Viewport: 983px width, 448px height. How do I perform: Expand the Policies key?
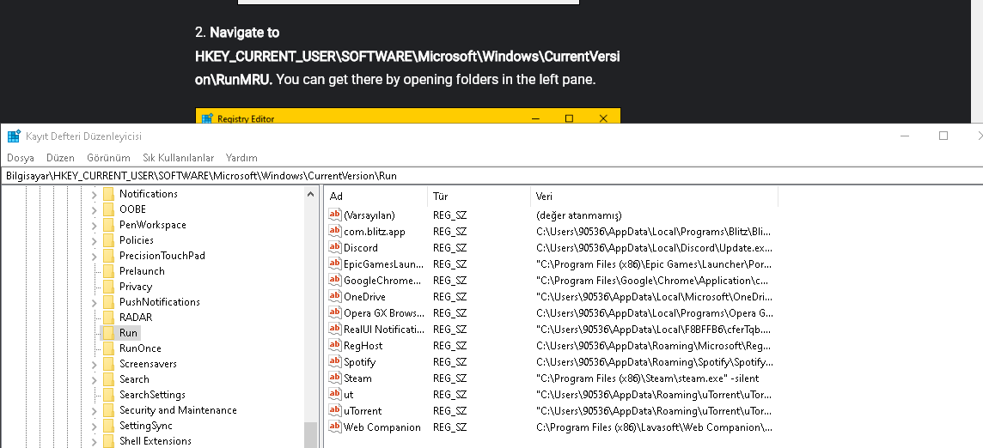94,240
